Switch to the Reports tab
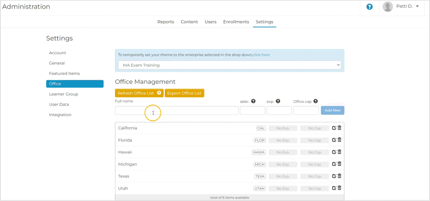 [x=166, y=22]
